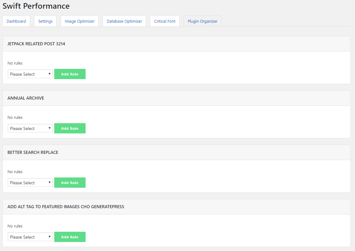Add Rule for Jetpack Related Post 3214
The width and height of the screenshot is (355, 251).
(x=70, y=74)
